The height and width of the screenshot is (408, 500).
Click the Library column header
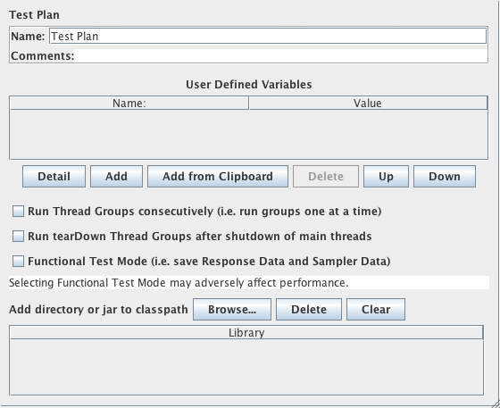point(246,333)
